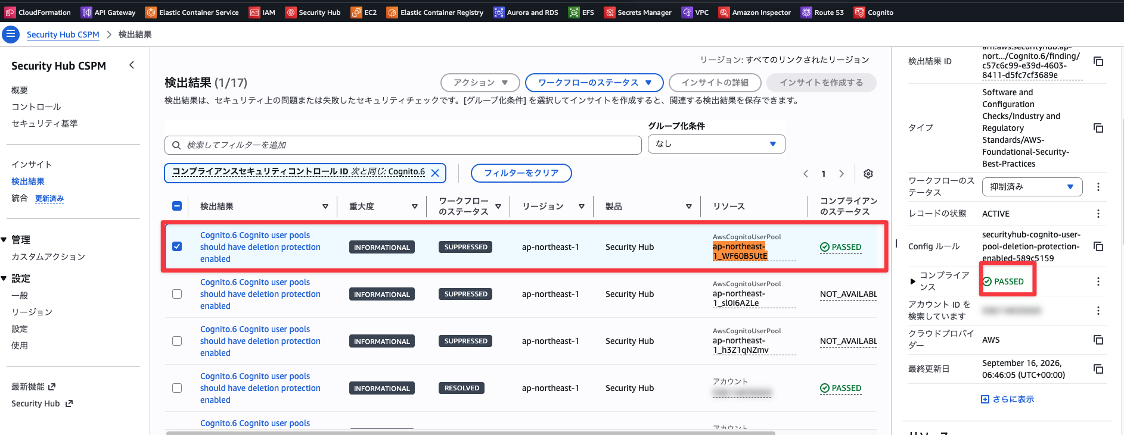Image resolution: width=1124 pixels, height=435 pixels.
Task: Open the Amazon Inspector shortcut
Action: pos(754,12)
